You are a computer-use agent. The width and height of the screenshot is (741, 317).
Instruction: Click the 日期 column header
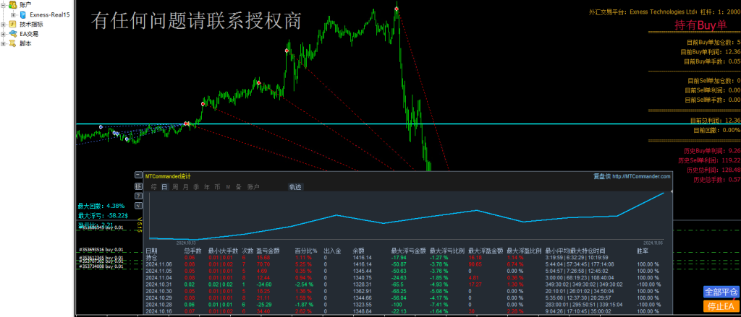coord(152,251)
